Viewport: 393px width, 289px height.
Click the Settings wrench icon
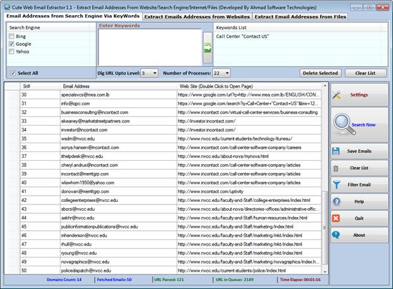[x=337, y=95]
